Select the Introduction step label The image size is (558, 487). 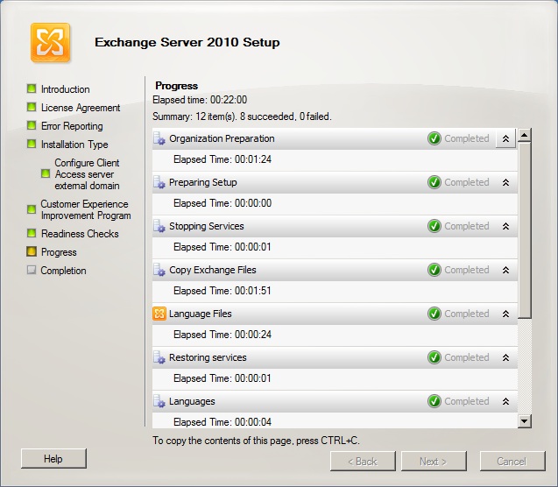(66, 89)
